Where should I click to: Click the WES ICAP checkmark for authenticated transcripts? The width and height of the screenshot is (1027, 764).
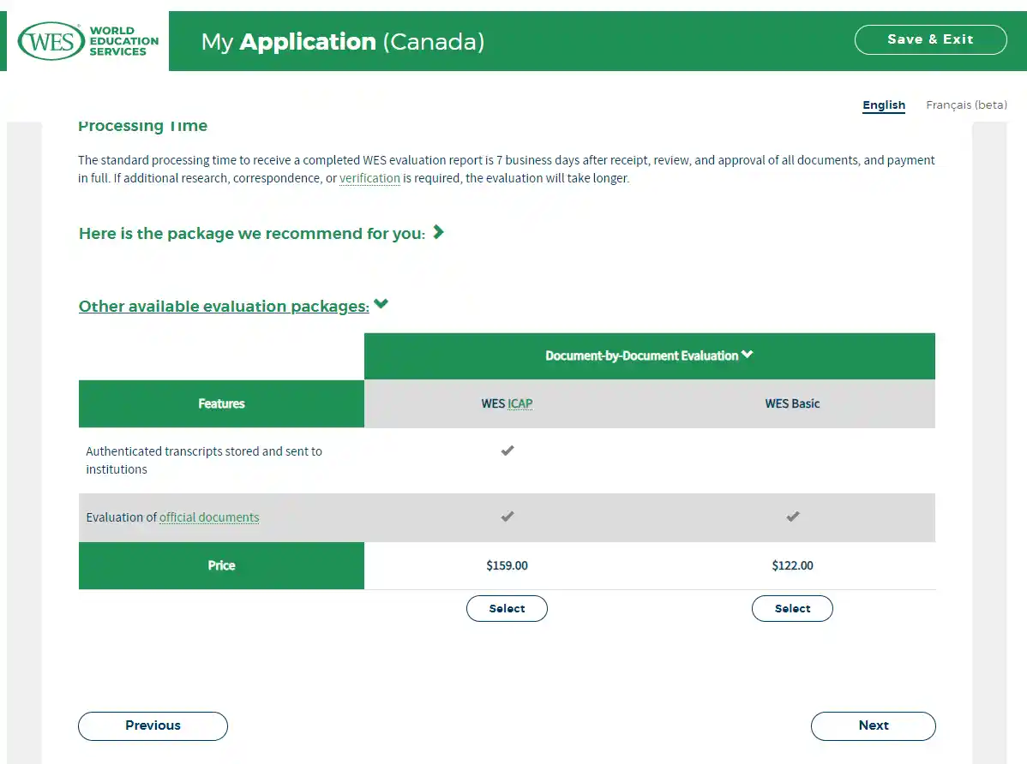pos(507,451)
